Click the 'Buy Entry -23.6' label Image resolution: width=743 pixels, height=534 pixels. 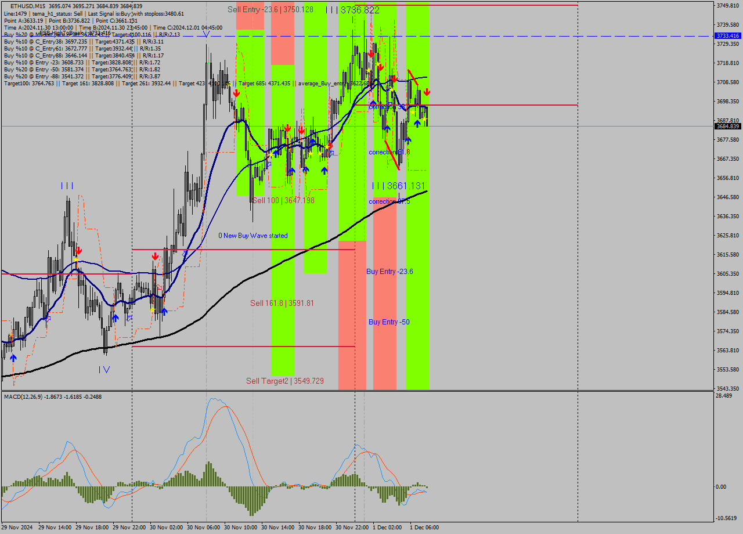(x=389, y=272)
